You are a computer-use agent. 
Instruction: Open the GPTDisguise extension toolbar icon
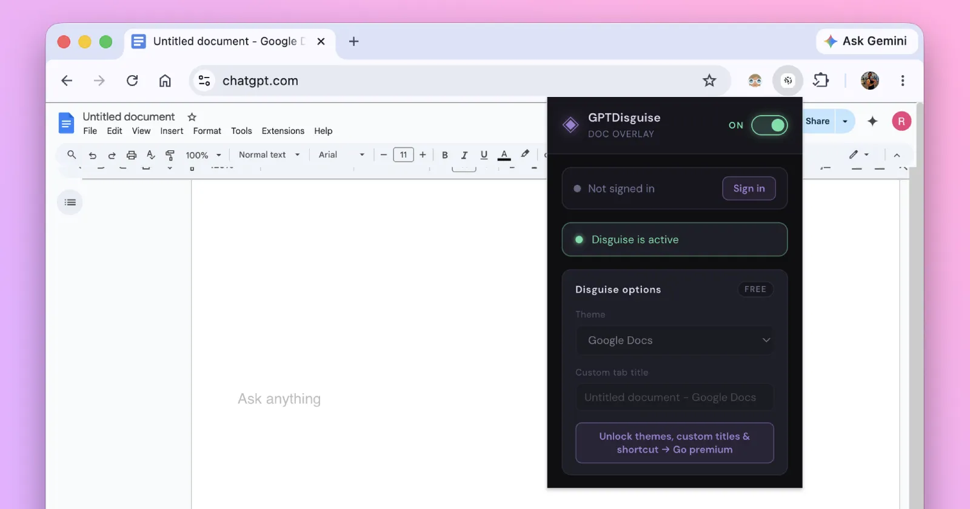(788, 81)
